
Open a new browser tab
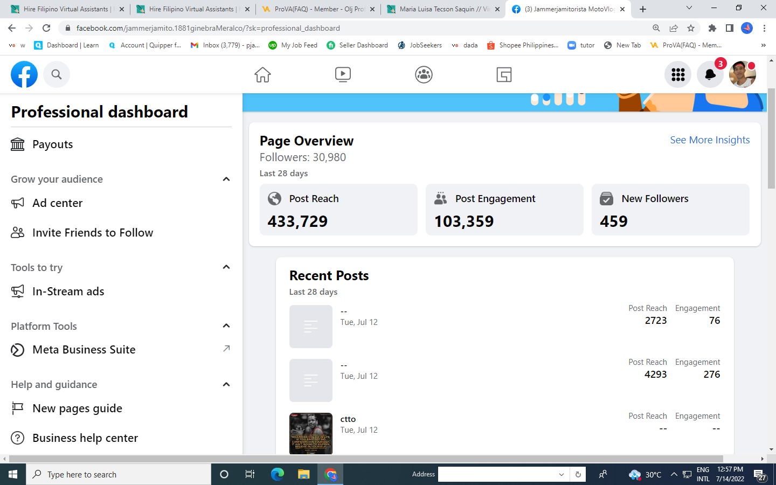pyautogui.click(x=643, y=9)
